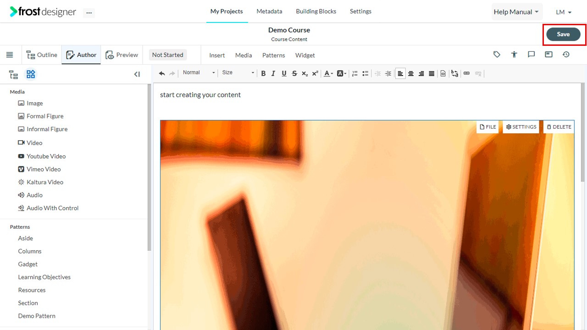Click the editor vertical scrollbar
This screenshot has width=587, height=330.
583,133
